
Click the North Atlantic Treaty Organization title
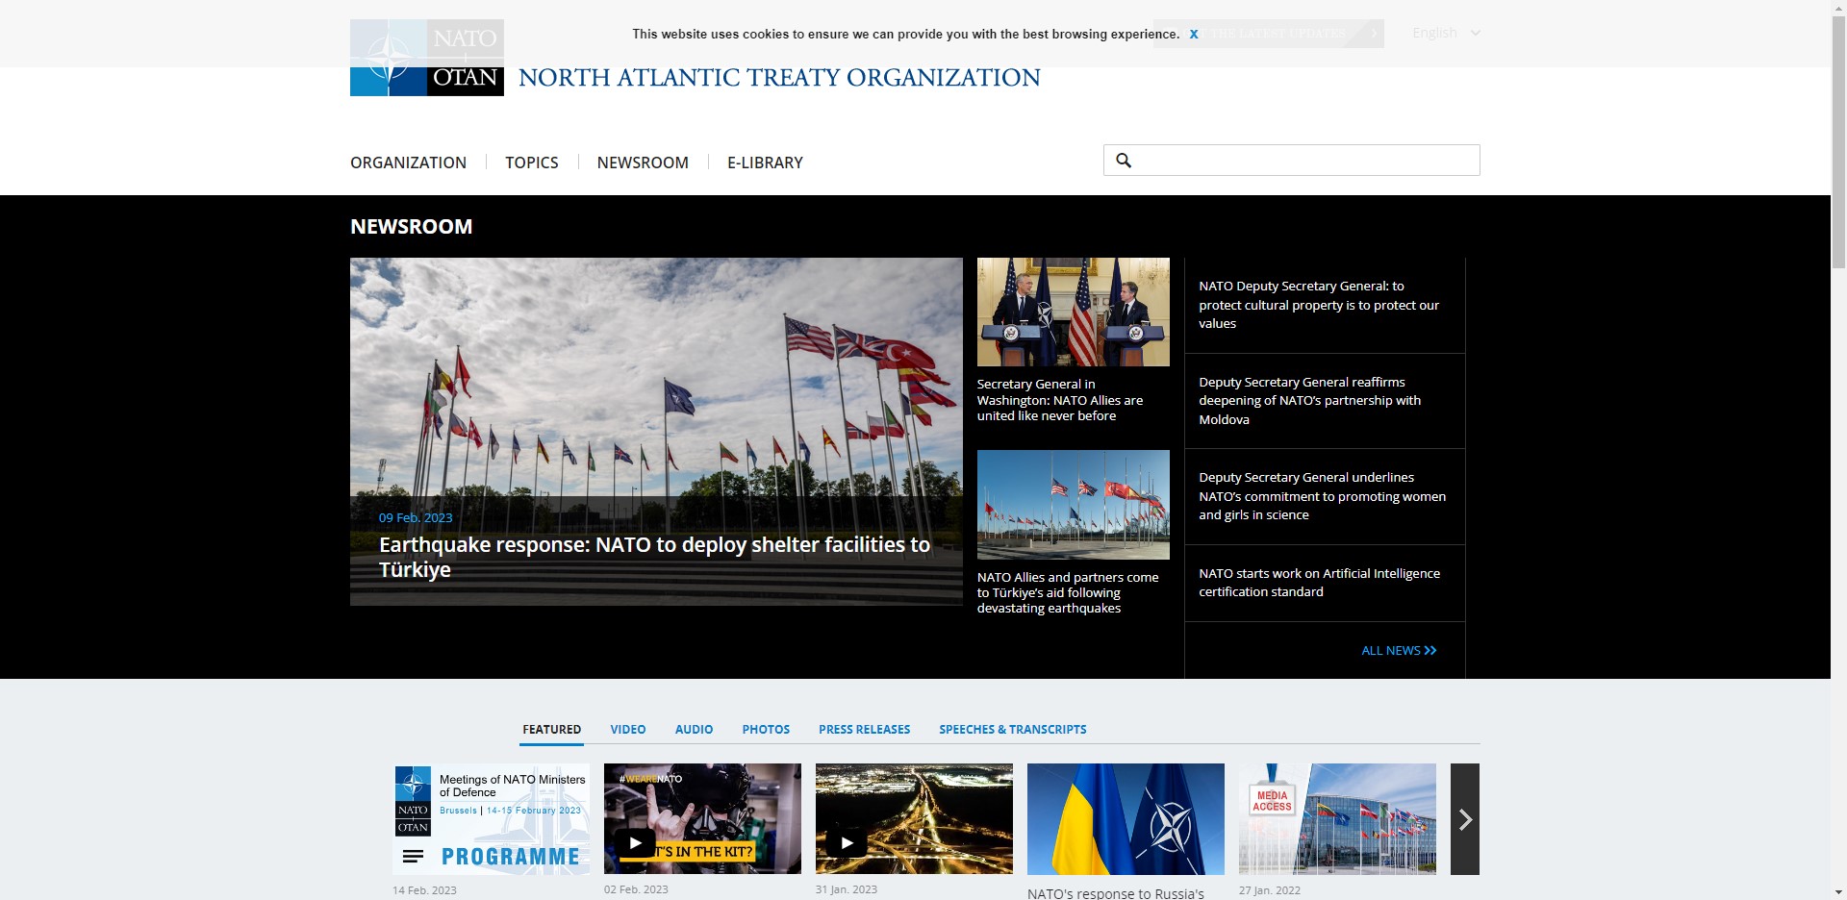pos(779,78)
